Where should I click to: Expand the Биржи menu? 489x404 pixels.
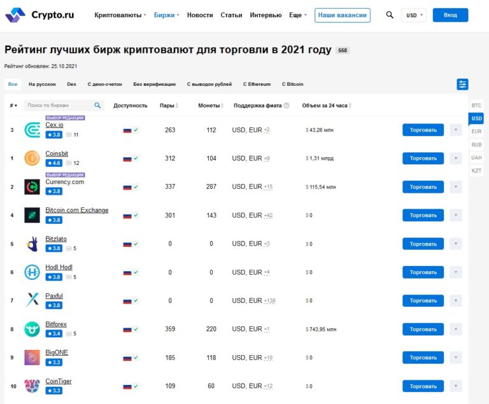(167, 15)
